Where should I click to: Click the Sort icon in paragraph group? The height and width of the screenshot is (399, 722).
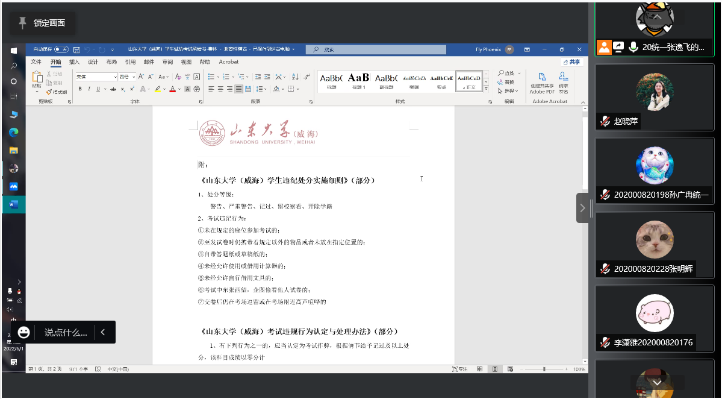(295, 77)
